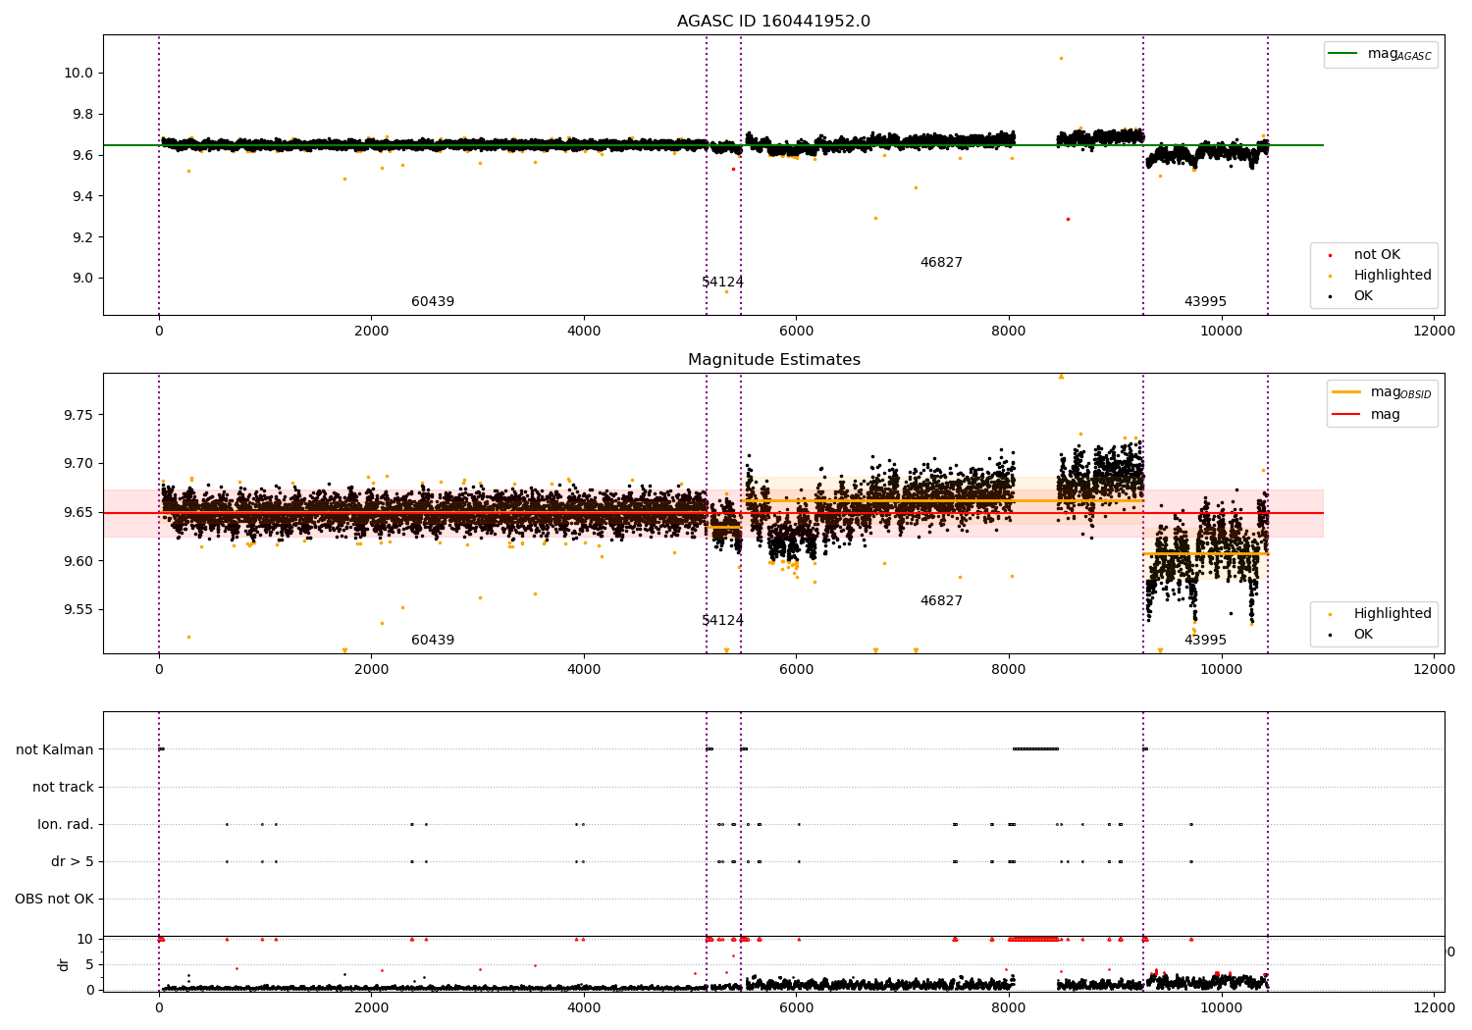Click the green mag AGASC legend line
1472x1030 pixels.
tap(1344, 54)
